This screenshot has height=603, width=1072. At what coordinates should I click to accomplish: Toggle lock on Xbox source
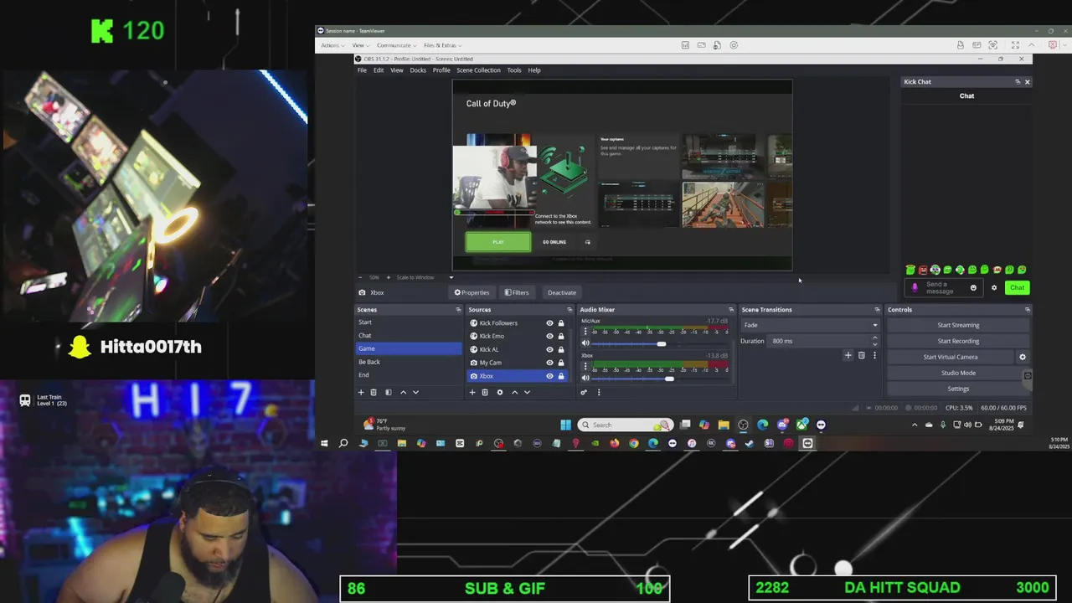click(x=561, y=376)
